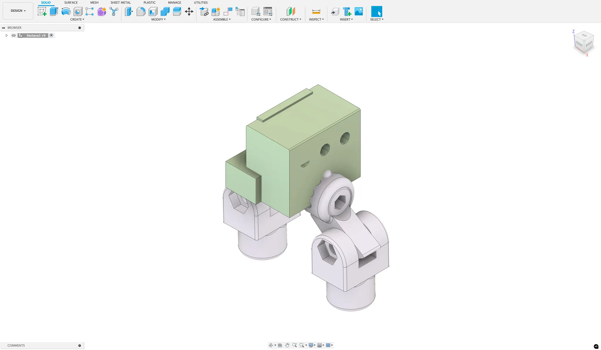Collapse the Browser panel with minus button

pos(80,28)
